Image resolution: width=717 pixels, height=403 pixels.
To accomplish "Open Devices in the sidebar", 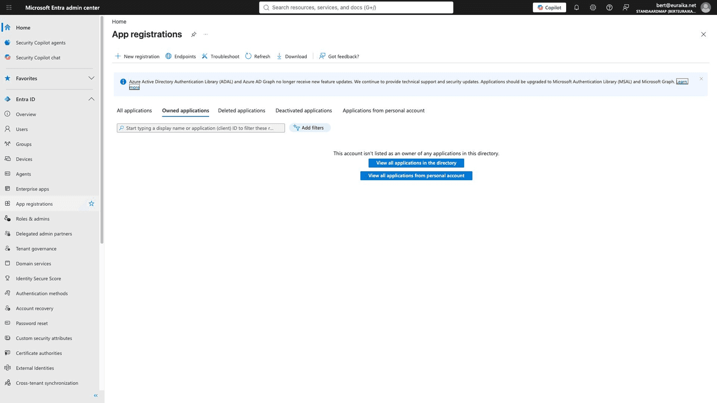I will coord(50,159).
